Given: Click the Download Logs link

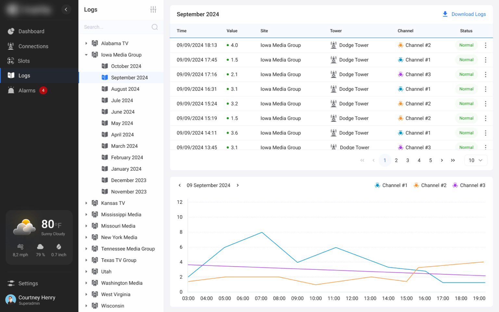Looking at the screenshot, I should 464,14.
